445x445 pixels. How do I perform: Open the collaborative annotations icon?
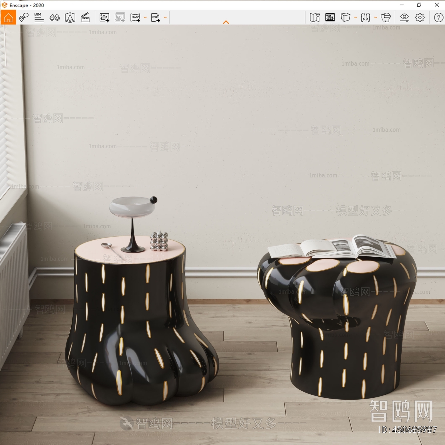pyautogui.click(x=24, y=18)
